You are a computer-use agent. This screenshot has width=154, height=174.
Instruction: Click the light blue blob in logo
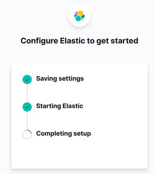tap(75, 16)
